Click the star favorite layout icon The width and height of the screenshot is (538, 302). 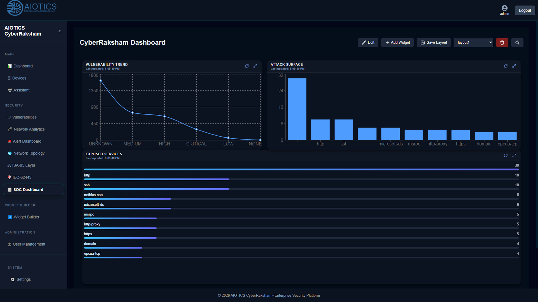pyautogui.click(x=517, y=43)
